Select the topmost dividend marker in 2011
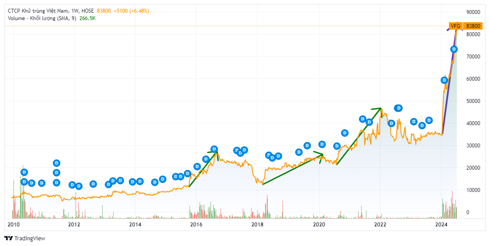490x246 pixels. tap(56, 163)
